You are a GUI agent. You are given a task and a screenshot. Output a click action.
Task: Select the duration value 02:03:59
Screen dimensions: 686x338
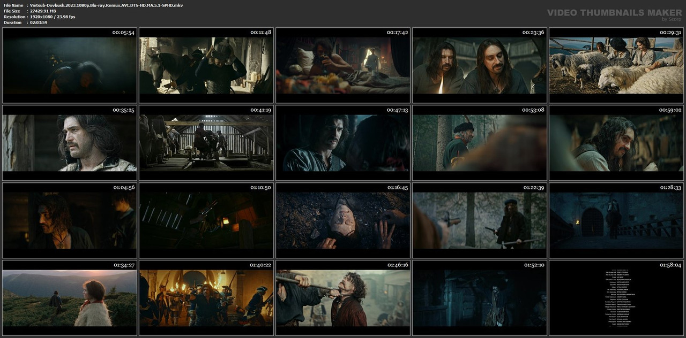pos(39,22)
